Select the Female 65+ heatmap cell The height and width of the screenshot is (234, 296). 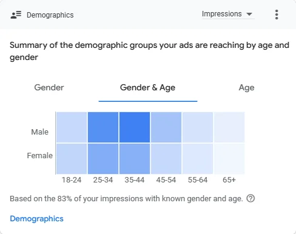click(229, 159)
